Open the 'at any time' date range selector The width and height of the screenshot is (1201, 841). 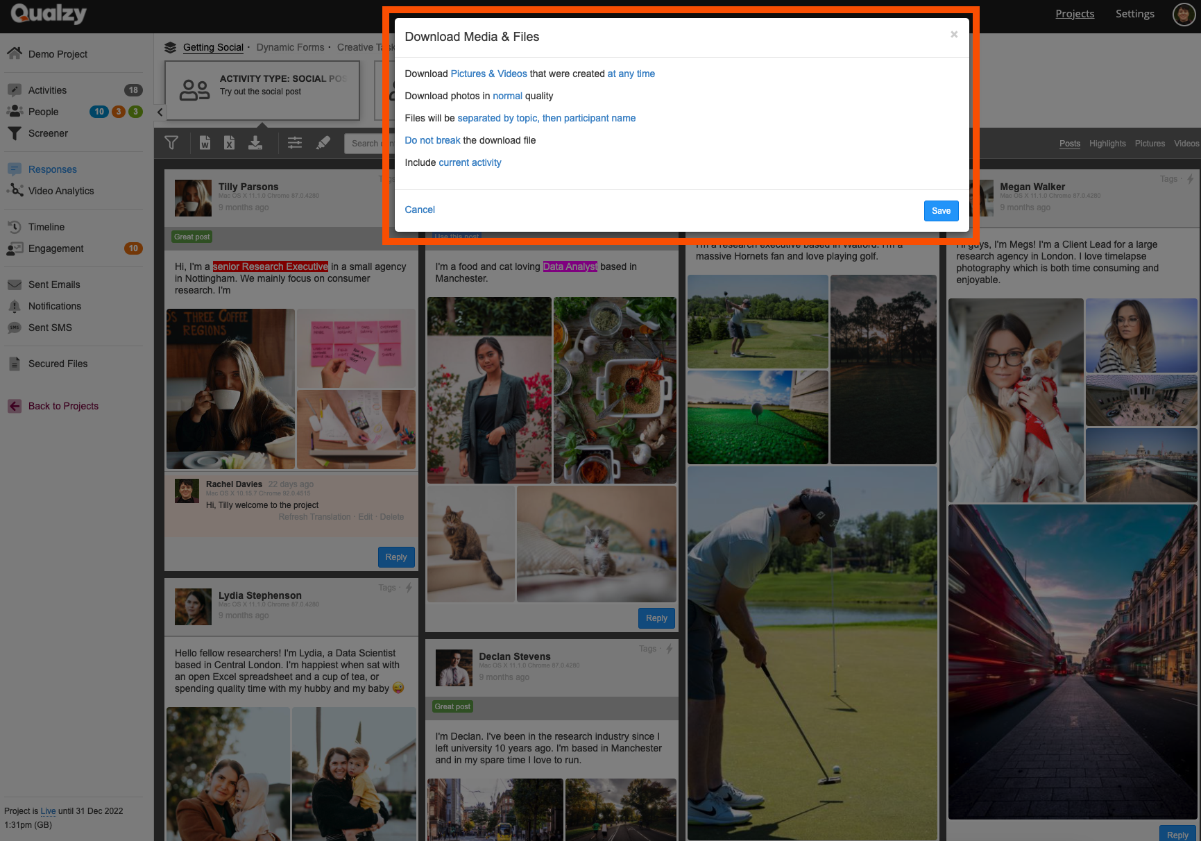(631, 74)
